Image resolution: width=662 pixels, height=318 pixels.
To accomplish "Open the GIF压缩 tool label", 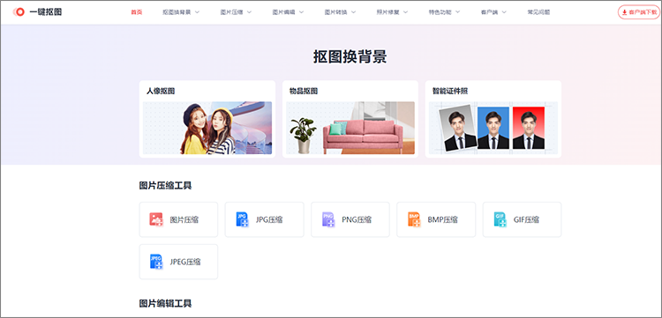I will (x=526, y=219).
